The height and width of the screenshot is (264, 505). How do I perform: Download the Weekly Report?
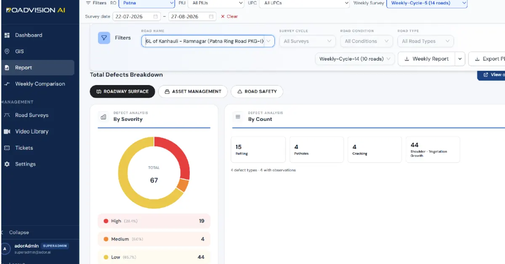(426, 59)
